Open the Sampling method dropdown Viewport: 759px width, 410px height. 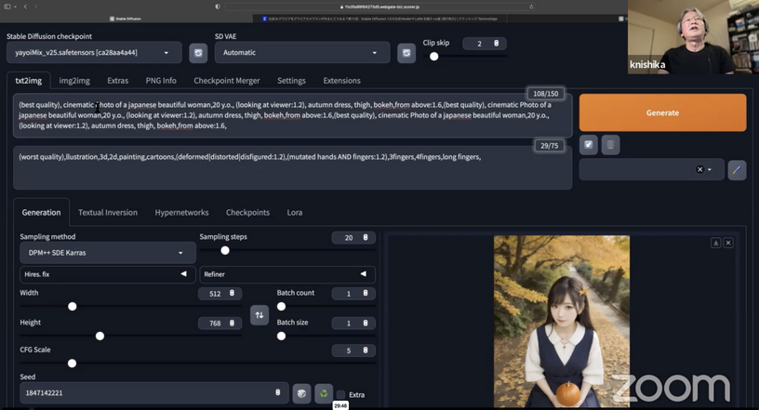(108, 253)
